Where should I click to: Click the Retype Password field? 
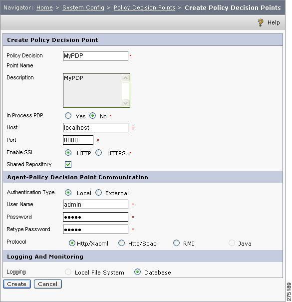pyautogui.click(x=95, y=230)
